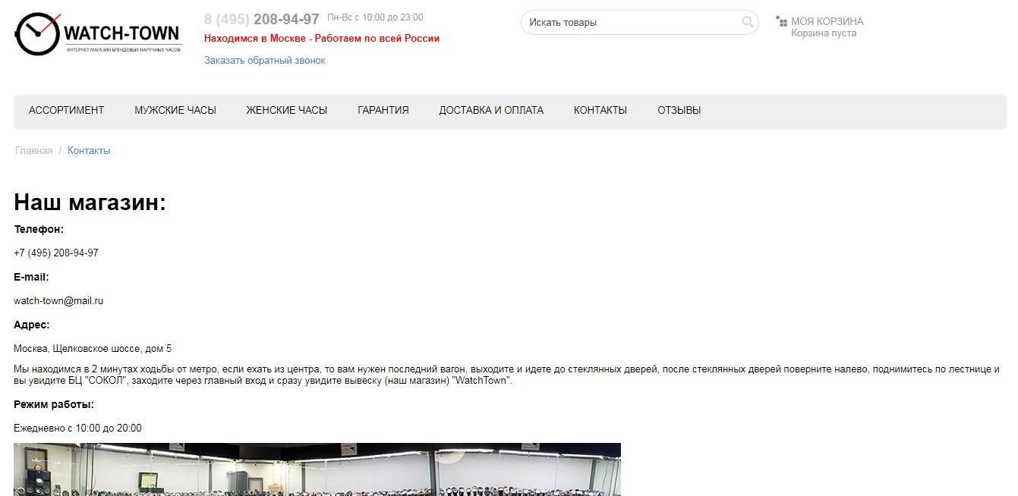Click the search magnifier icon
The width and height of the screenshot is (1018, 496).
pos(748,22)
